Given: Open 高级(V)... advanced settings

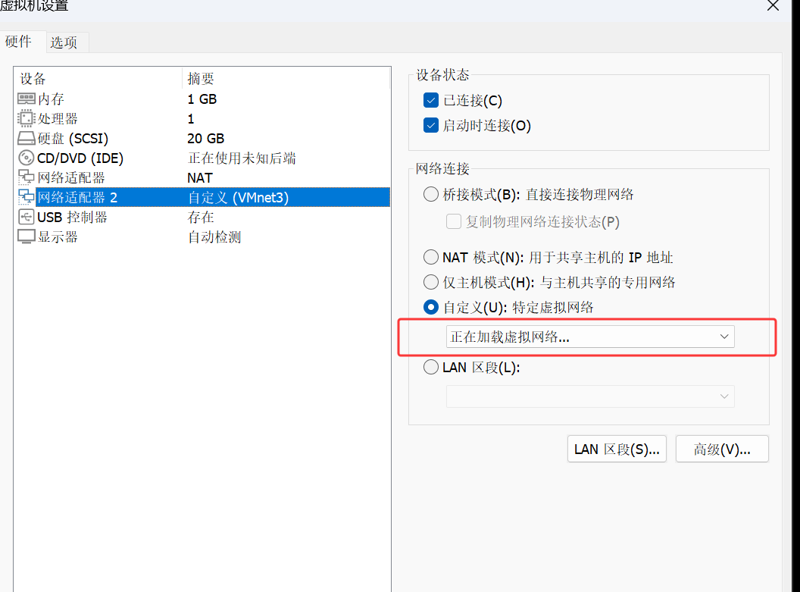Looking at the screenshot, I should [x=722, y=449].
